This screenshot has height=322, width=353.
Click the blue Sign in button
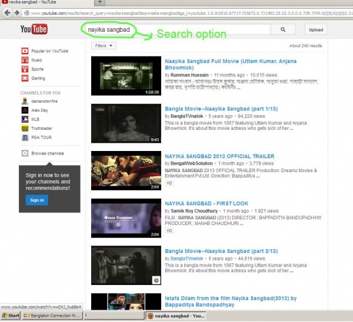point(37,200)
